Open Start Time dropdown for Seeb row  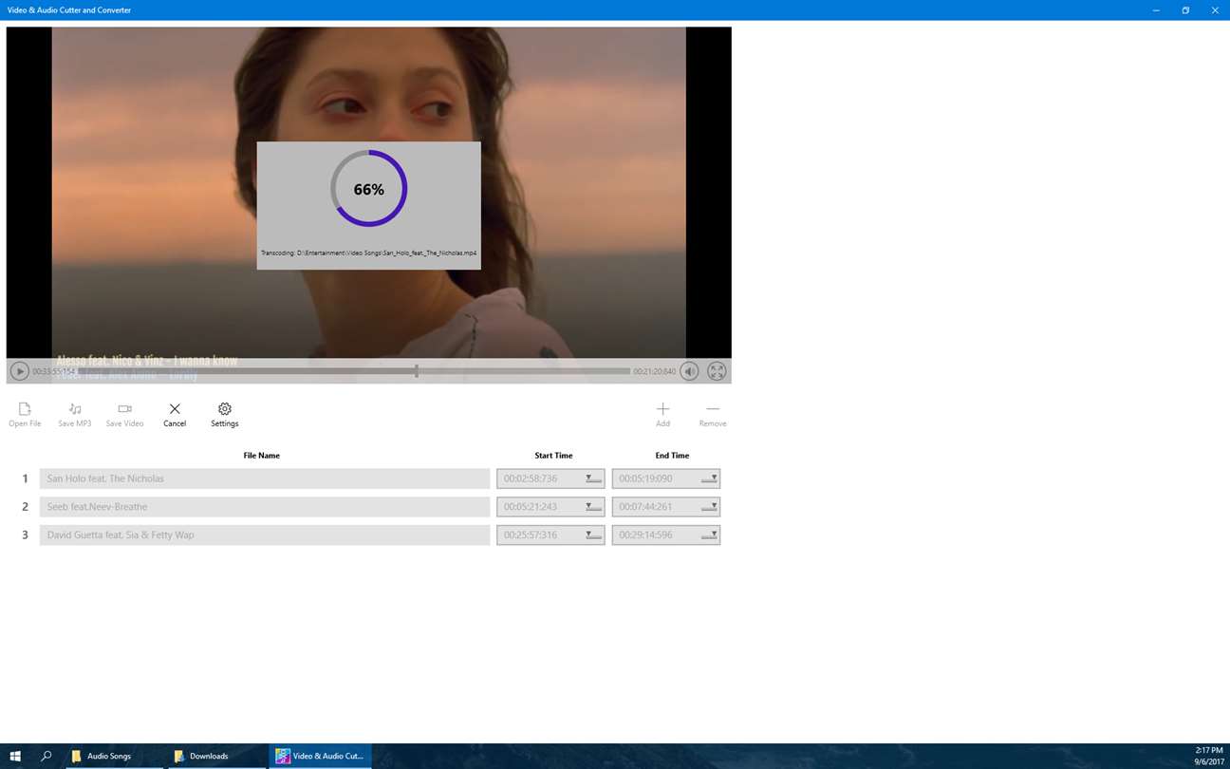click(592, 507)
